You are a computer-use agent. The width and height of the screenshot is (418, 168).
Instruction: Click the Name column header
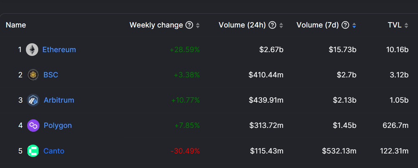[16, 25]
